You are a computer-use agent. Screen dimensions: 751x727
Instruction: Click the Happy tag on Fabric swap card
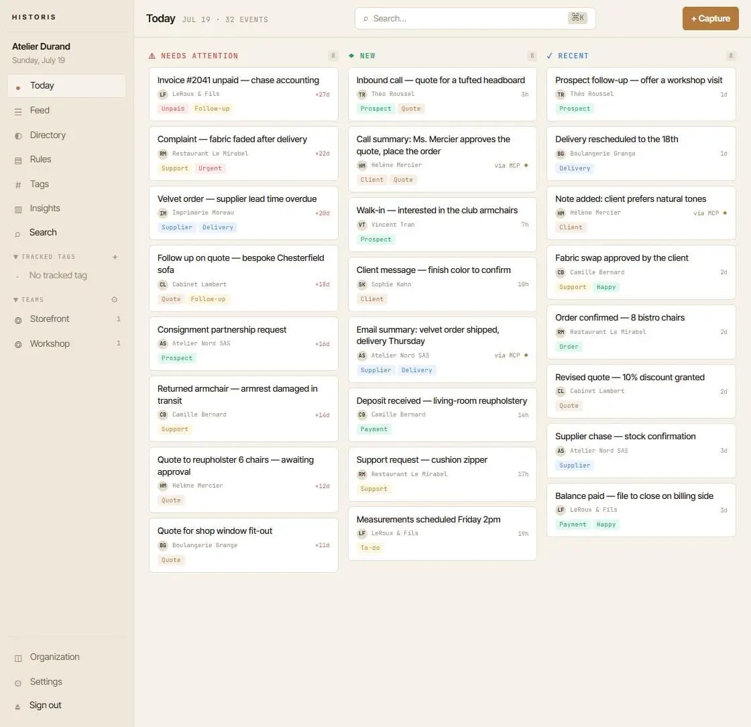[x=606, y=287]
